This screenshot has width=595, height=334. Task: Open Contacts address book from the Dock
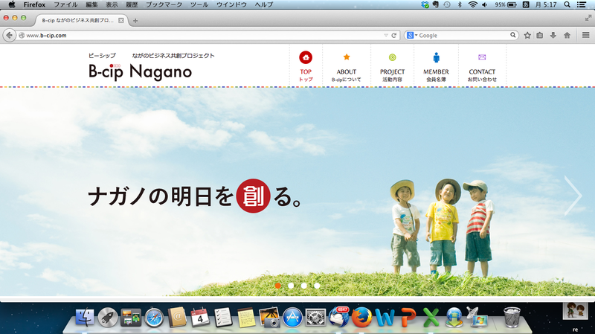(x=177, y=317)
